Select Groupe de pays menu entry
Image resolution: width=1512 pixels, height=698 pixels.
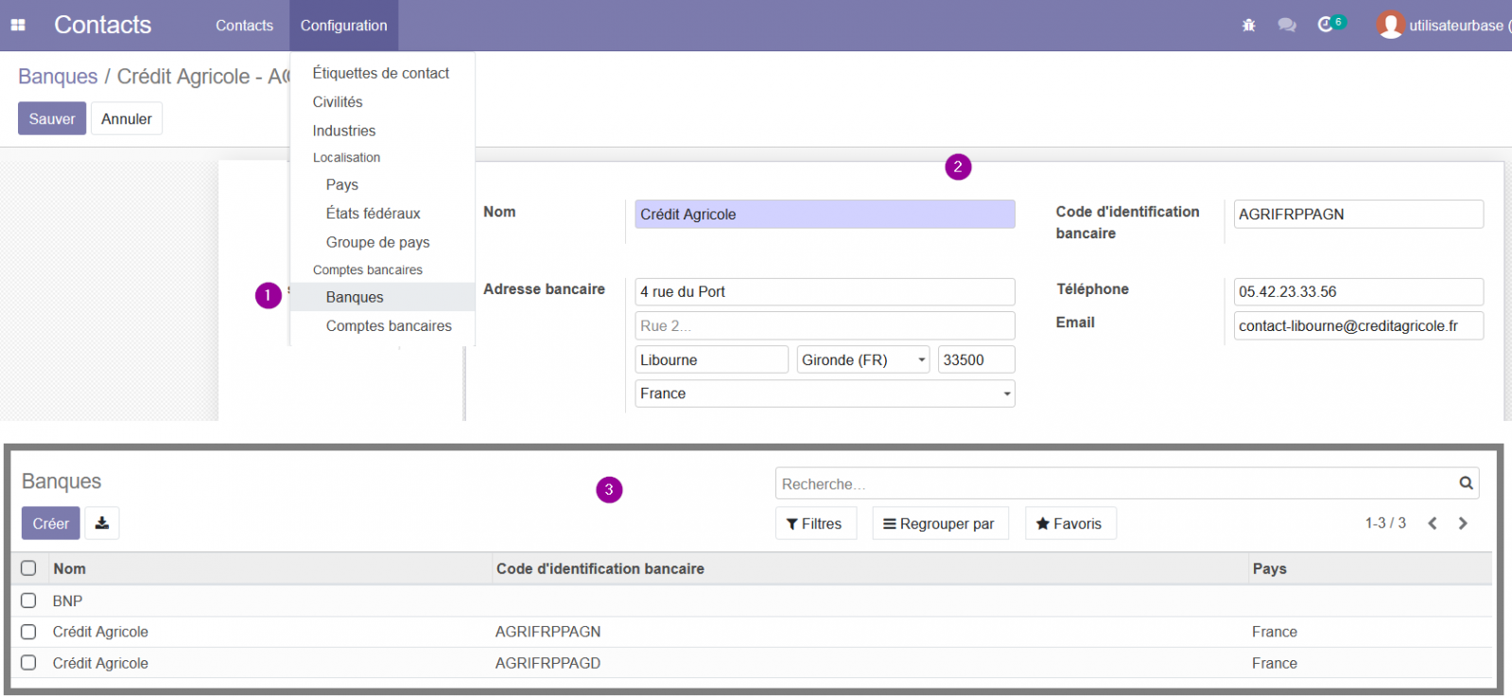[378, 242]
